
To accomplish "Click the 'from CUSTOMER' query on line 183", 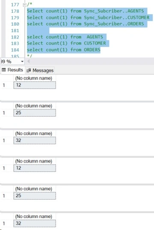I will coord(66,43).
